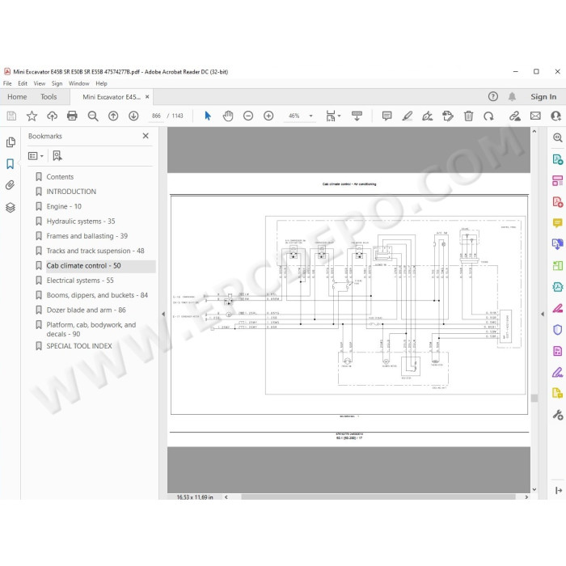This screenshot has width=566, height=566.
Task: Add the file to starred (star icon)
Action: coord(32,116)
